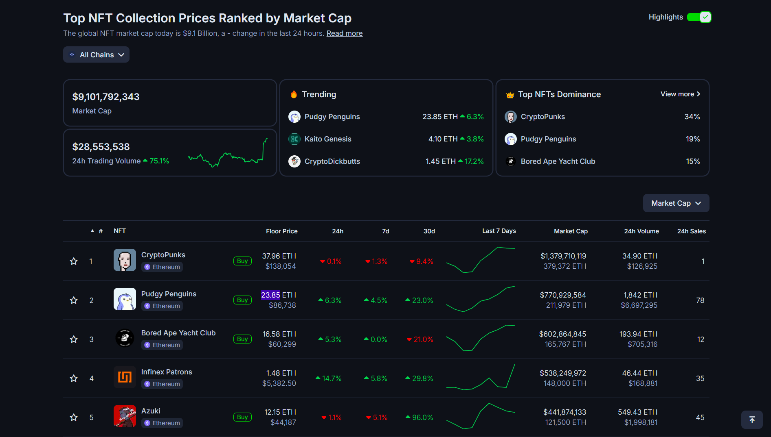The height and width of the screenshot is (437, 771).
Task: Sort by 24h Volume column header
Action: point(641,231)
